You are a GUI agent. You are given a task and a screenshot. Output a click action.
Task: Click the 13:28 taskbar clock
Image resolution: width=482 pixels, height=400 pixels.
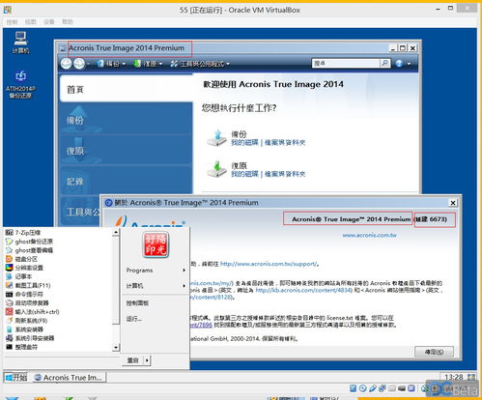(453, 377)
